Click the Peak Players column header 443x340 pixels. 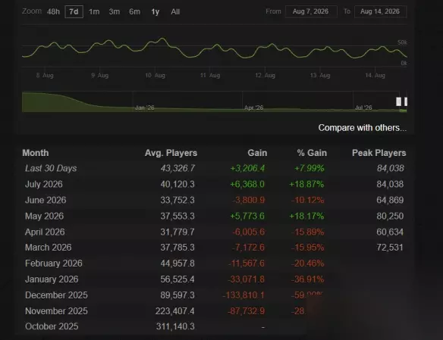(379, 153)
